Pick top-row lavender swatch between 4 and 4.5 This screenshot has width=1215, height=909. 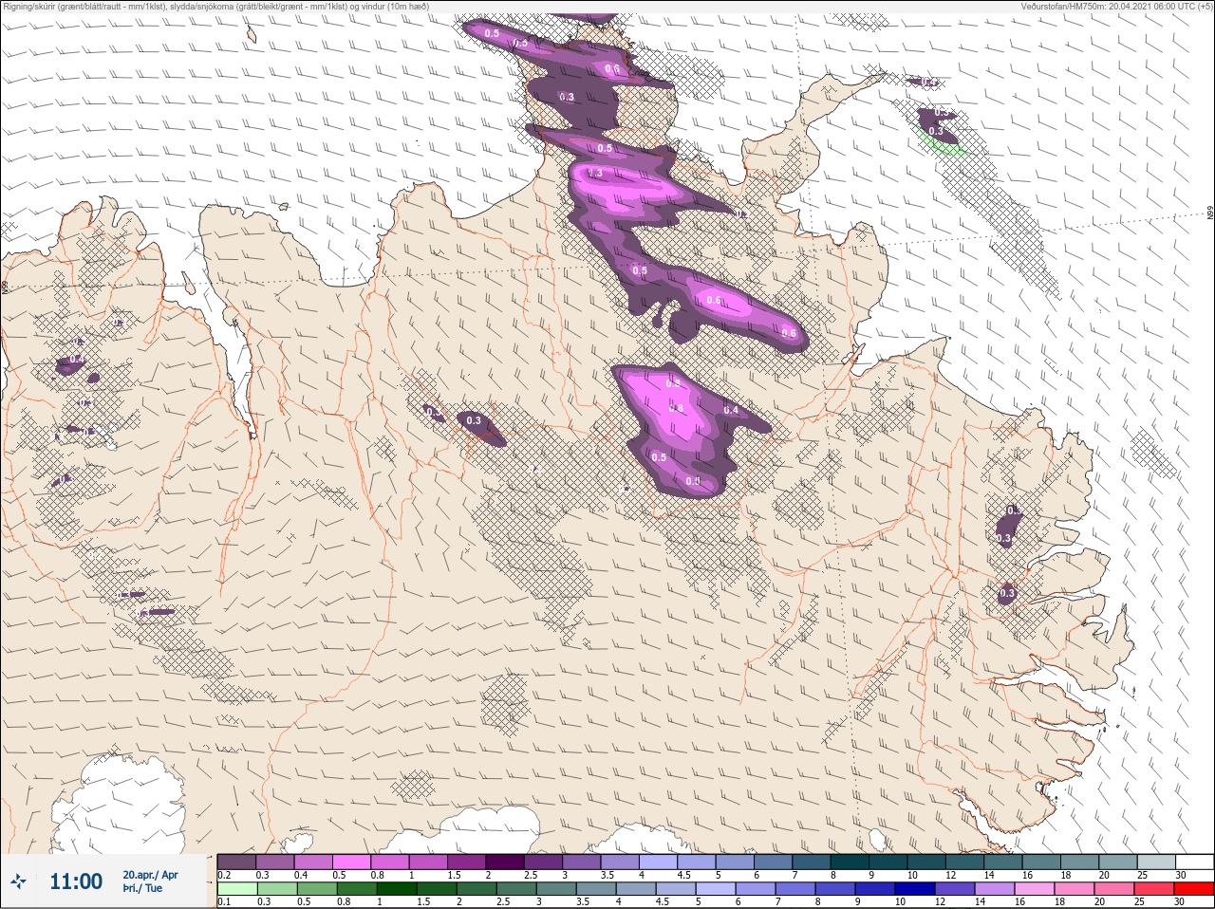(659, 862)
